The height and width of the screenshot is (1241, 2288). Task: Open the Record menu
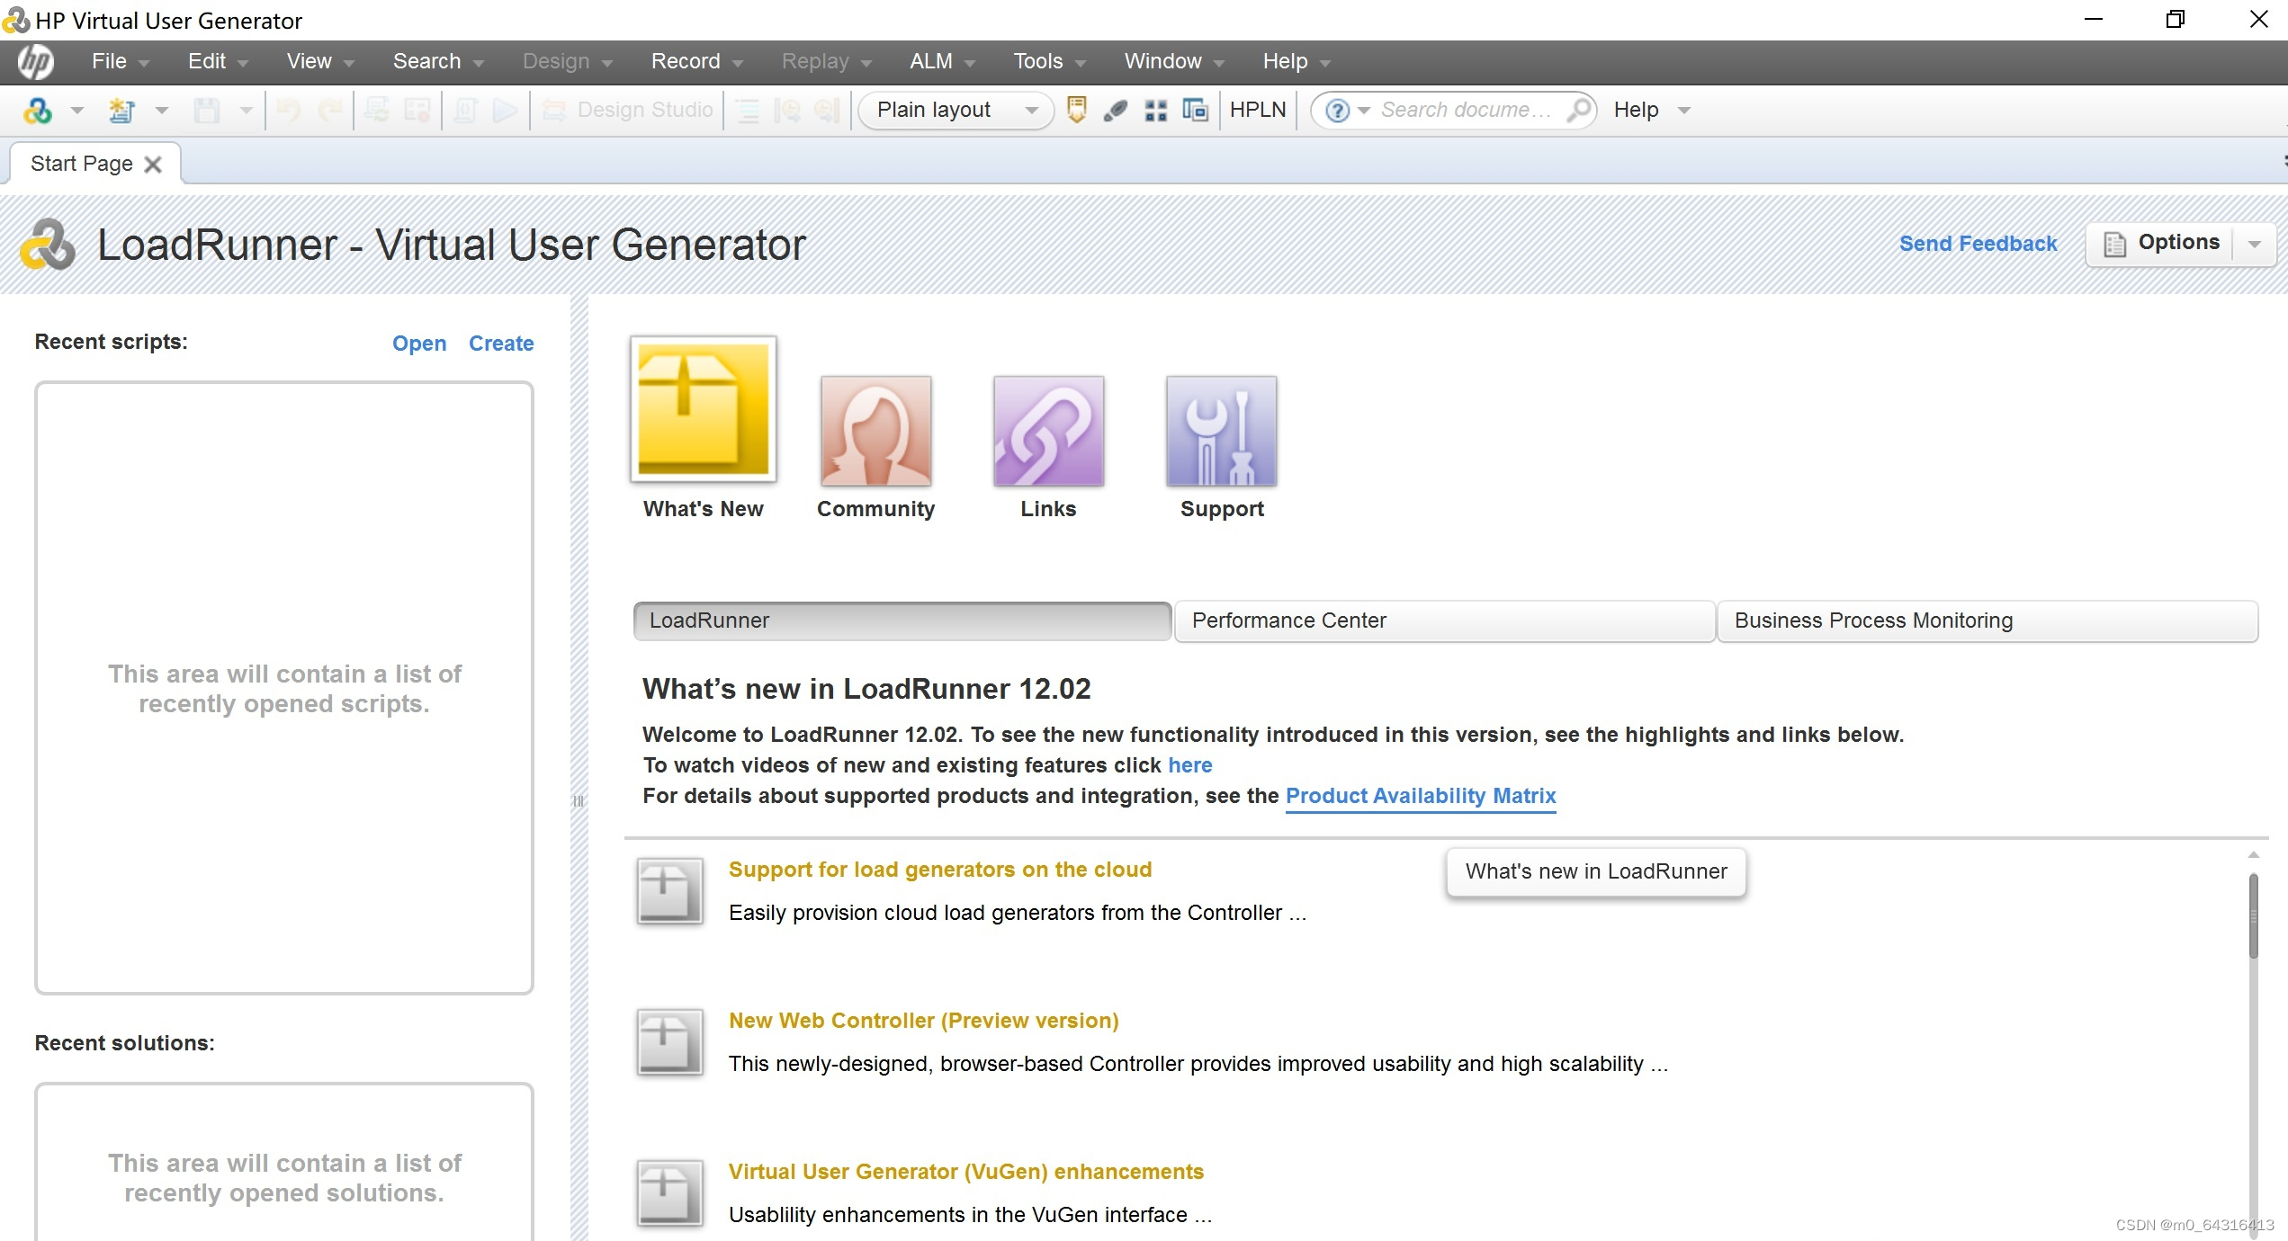click(686, 61)
